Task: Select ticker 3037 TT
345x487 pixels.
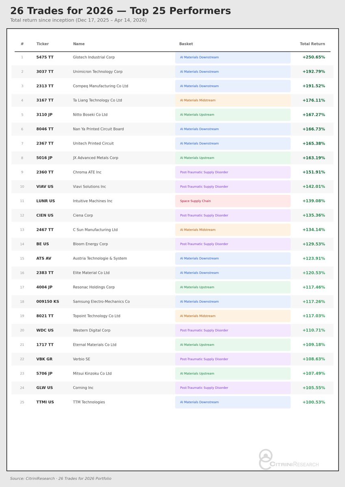Action: click(x=45, y=72)
